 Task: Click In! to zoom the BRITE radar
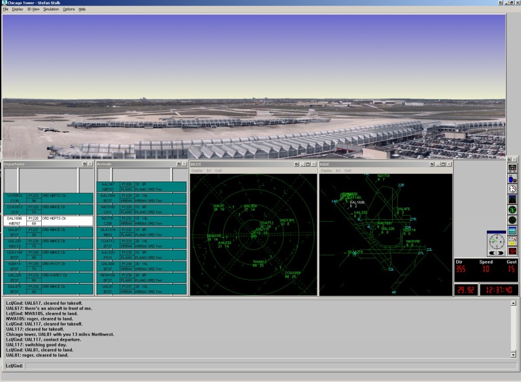tap(209, 171)
